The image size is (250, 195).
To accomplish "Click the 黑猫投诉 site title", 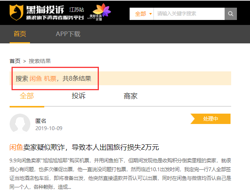I will (45, 10).
